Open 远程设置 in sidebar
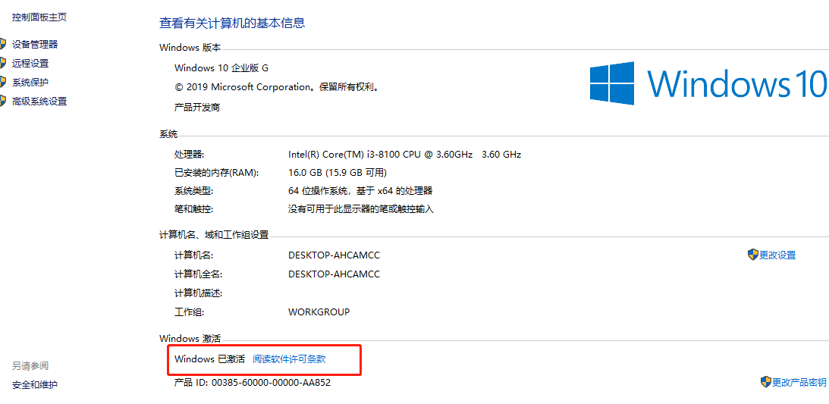 click(30, 64)
